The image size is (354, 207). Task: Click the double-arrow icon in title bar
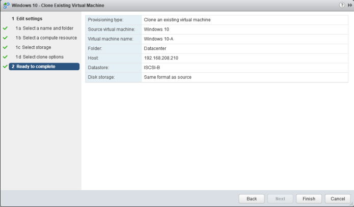point(349,5)
